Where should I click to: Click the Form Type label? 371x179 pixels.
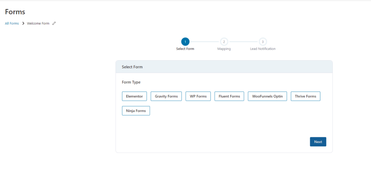[x=131, y=82]
